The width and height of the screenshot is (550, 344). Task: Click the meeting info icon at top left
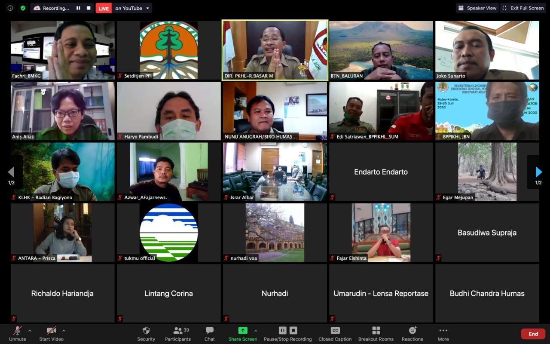10,8
